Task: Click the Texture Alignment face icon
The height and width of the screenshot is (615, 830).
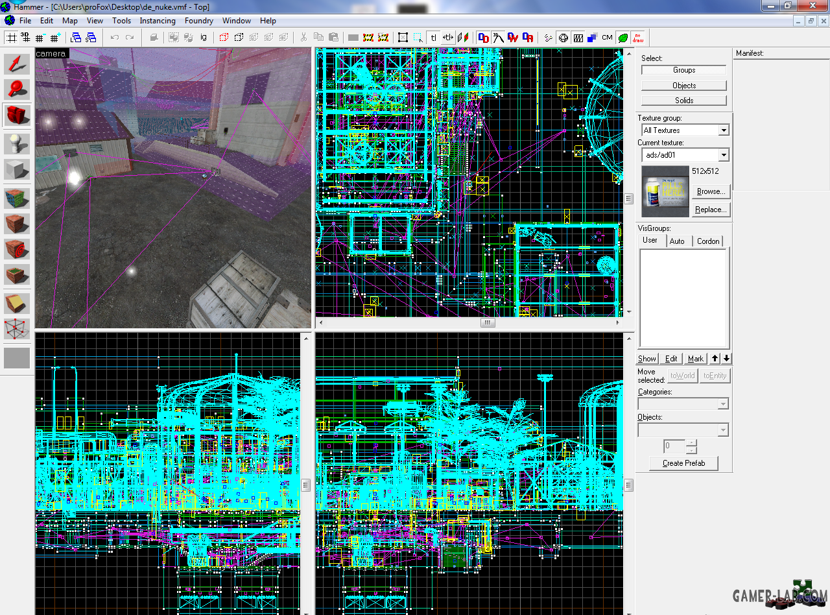Action: (463, 38)
